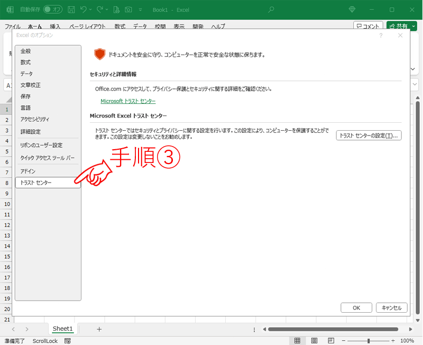Select トラスト センター category
This screenshot has width=423, height=345.
[48, 183]
